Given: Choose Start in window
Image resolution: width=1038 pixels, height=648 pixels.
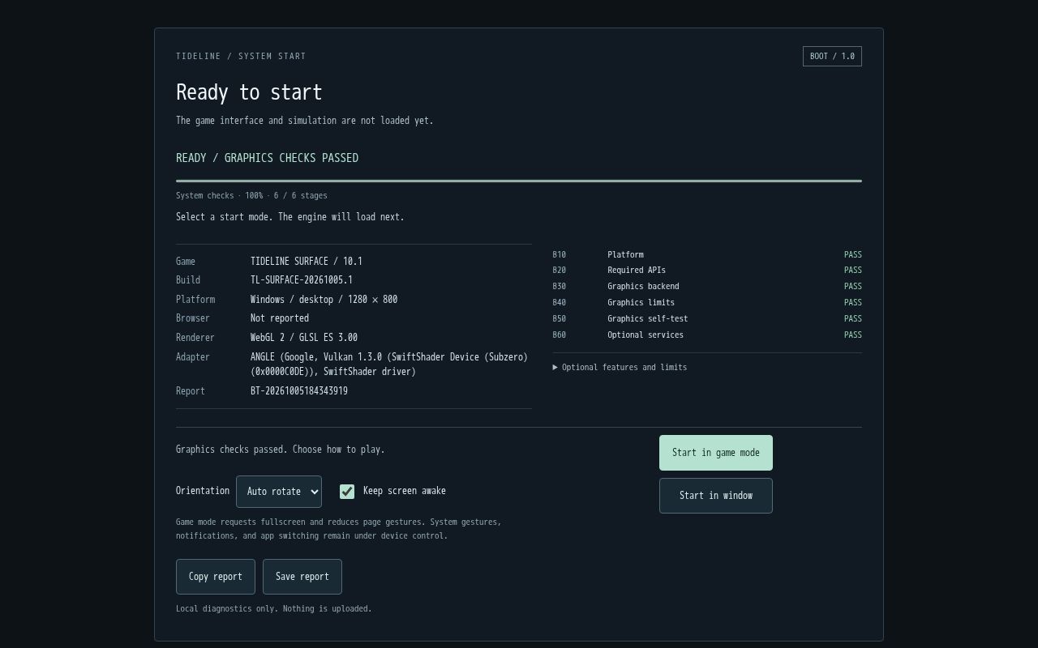Looking at the screenshot, I should [715, 496].
